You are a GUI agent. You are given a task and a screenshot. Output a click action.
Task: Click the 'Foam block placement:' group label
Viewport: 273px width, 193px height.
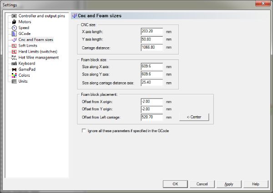(x=99, y=94)
